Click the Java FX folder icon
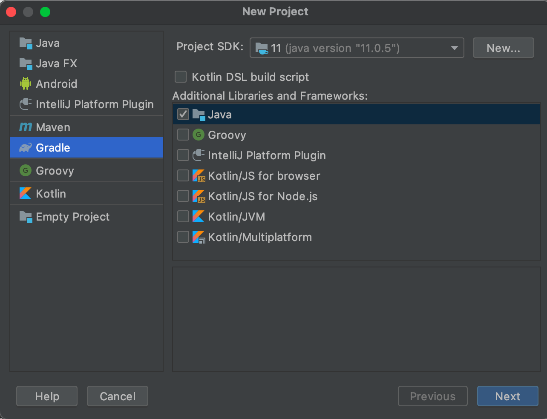The image size is (547, 419). (x=26, y=63)
